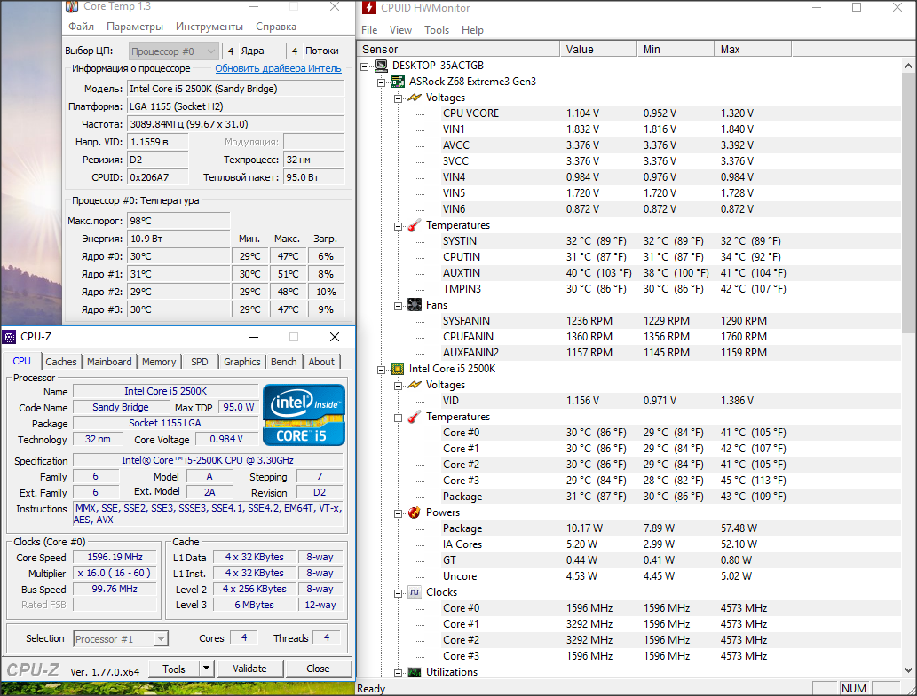This screenshot has width=917, height=696.
Task: Click the CPU-Z title bar chip icon
Action: pos(9,337)
